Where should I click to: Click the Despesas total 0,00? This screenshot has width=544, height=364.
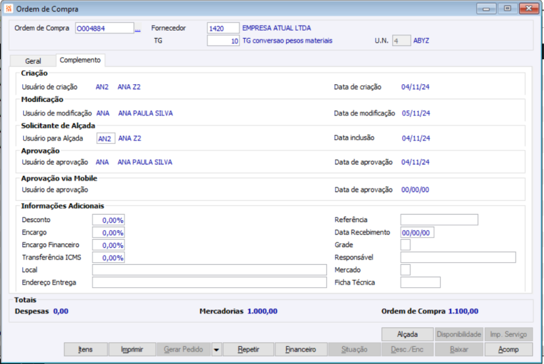pos(61,311)
